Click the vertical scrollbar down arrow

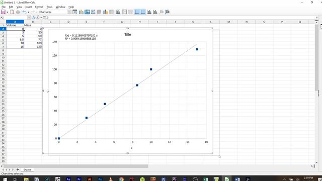click(316, 162)
